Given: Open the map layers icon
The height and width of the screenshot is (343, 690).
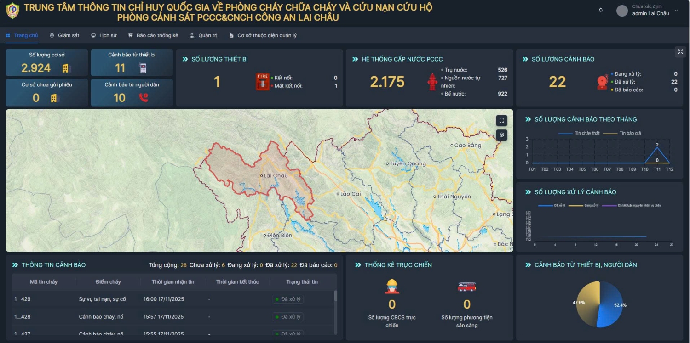Looking at the screenshot, I should coord(501,135).
